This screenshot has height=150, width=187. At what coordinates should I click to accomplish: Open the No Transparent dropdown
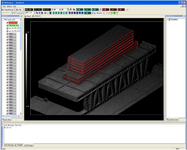8,10
